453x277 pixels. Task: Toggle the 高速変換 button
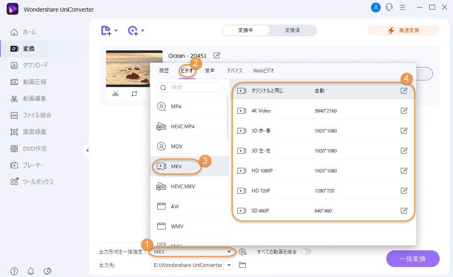[404, 30]
